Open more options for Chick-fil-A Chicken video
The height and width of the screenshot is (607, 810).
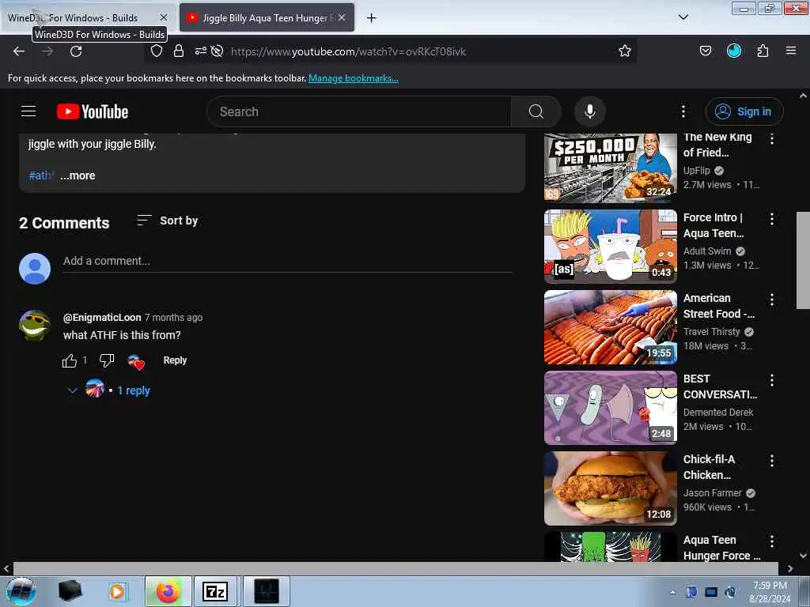point(772,461)
